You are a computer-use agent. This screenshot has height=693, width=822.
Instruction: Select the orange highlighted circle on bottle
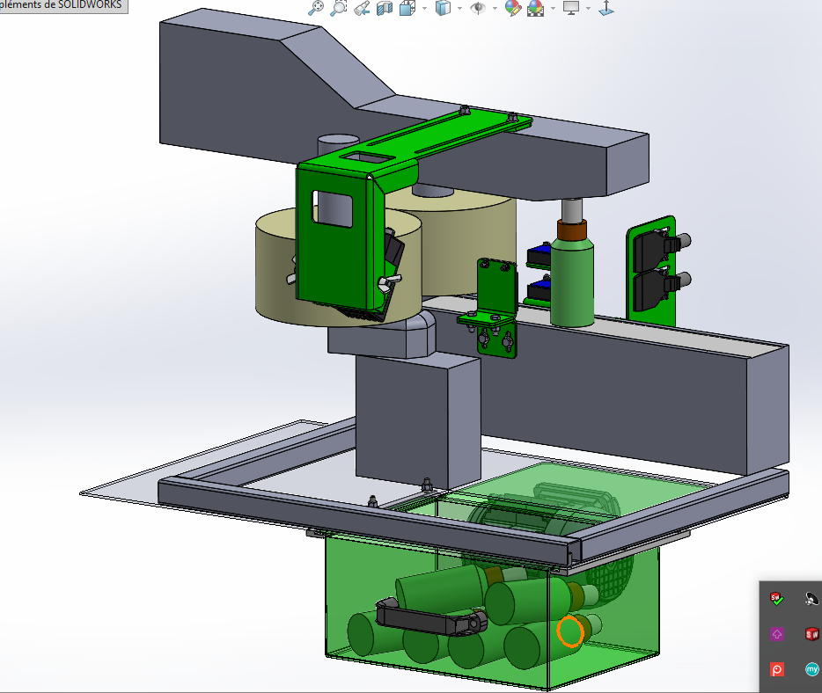click(x=570, y=631)
